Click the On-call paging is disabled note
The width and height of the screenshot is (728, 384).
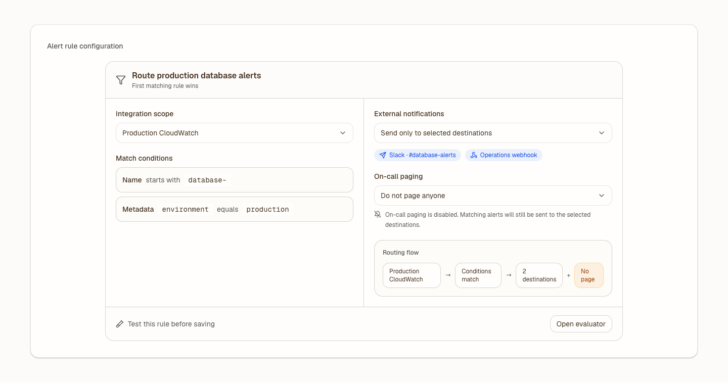[488, 219]
